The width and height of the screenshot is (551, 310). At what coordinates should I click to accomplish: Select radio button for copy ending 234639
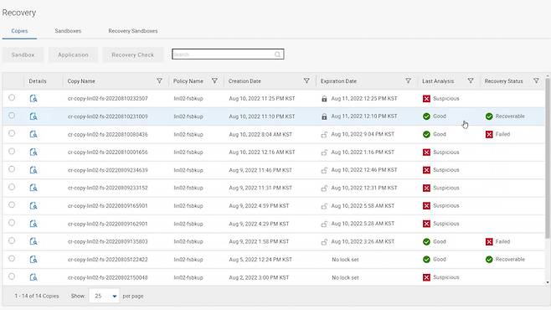(12, 169)
